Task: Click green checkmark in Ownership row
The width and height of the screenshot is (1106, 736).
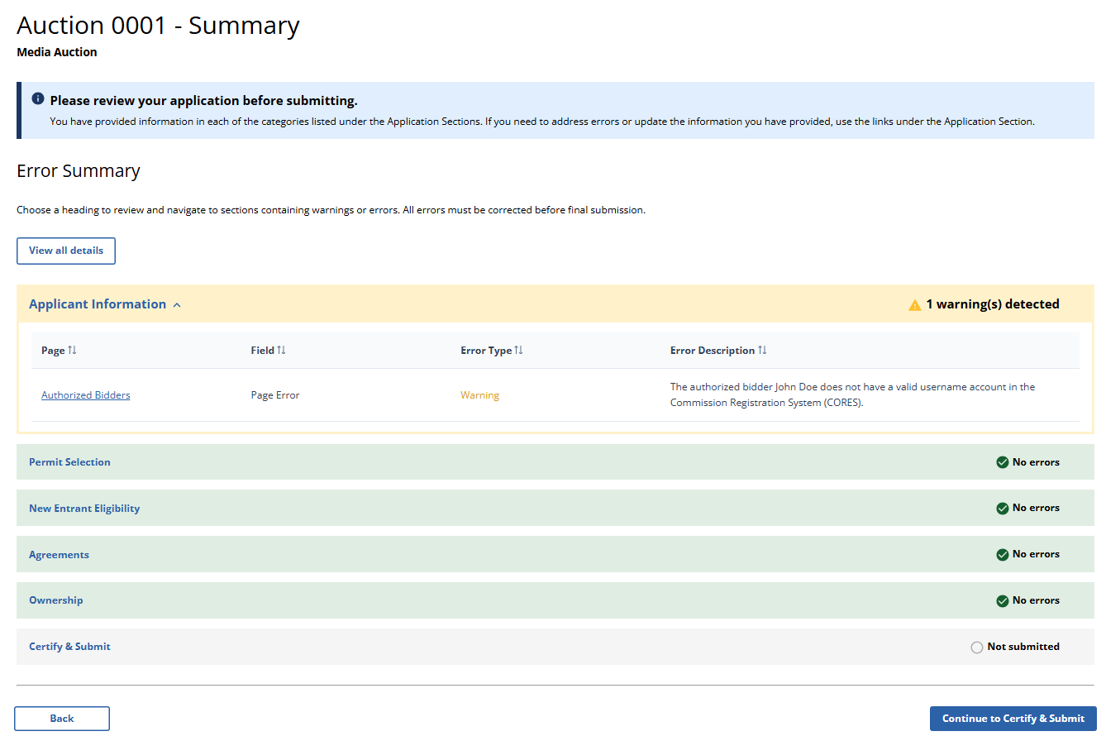Action: 1002,601
